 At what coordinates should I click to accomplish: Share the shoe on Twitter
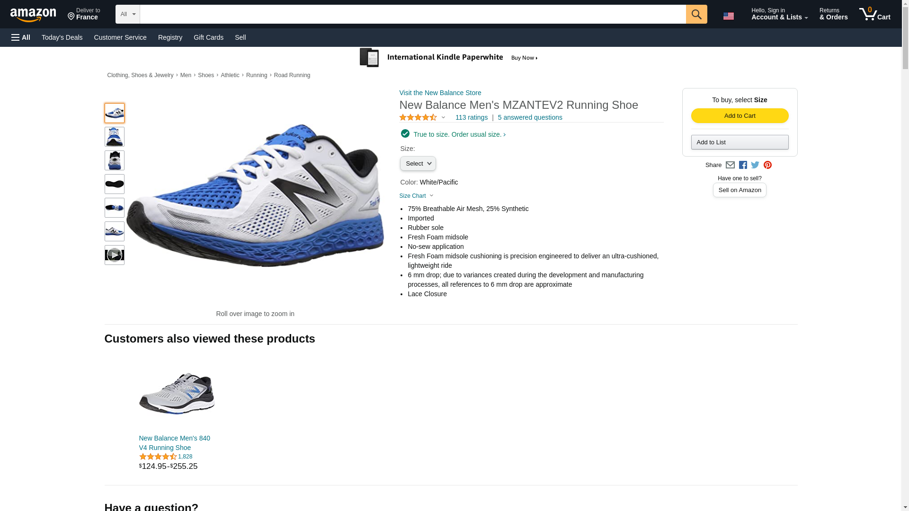click(755, 165)
